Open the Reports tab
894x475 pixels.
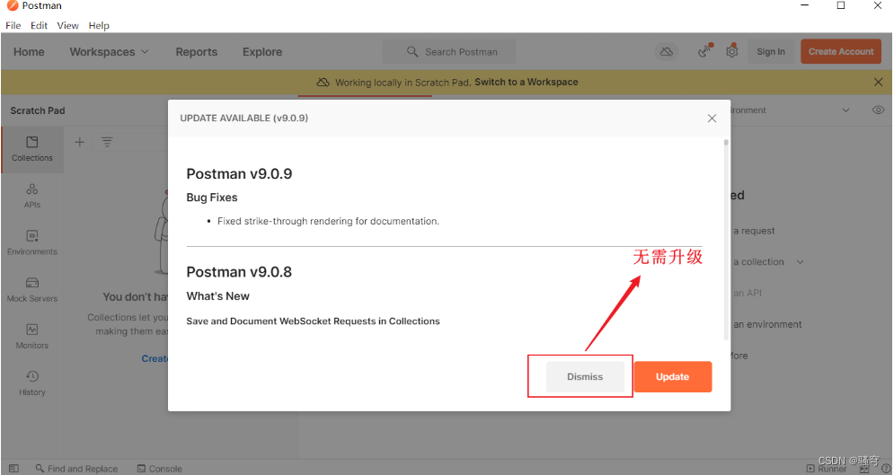pyautogui.click(x=196, y=52)
